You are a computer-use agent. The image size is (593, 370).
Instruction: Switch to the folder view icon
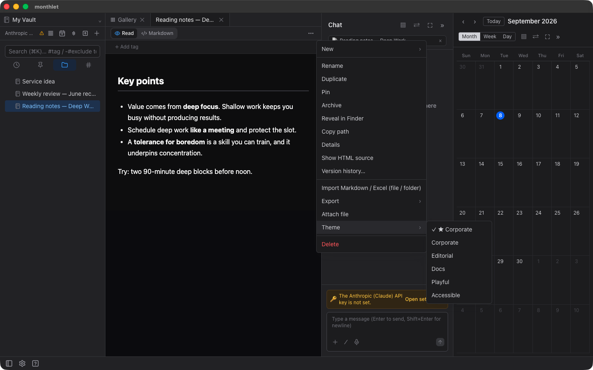(65, 65)
